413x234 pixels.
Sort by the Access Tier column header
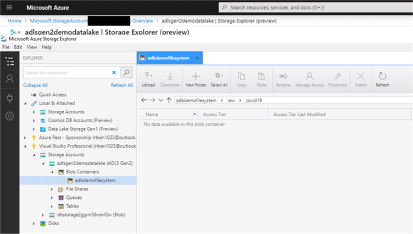tap(233, 114)
